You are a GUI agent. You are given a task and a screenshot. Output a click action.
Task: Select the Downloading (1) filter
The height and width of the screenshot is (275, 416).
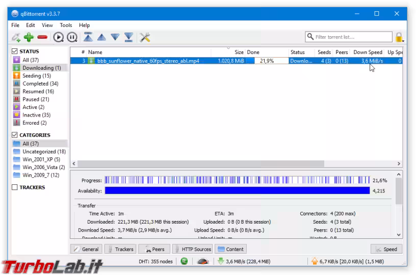coord(40,68)
